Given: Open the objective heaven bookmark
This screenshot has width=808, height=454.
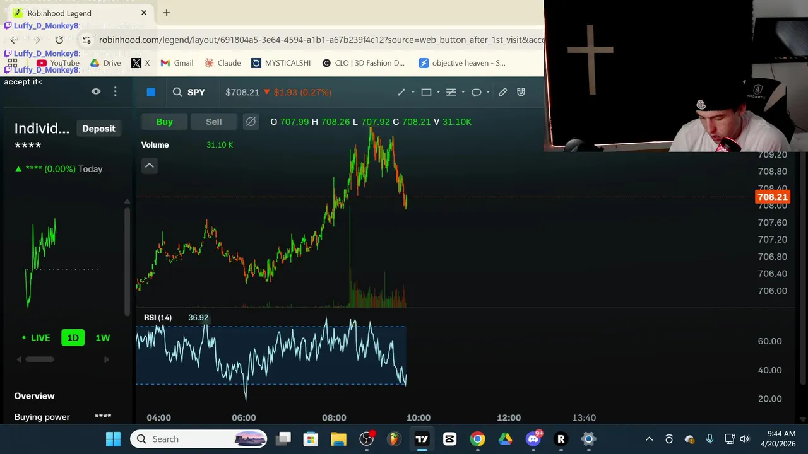Looking at the screenshot, I should pyautogui.click(x=462, y=63).
